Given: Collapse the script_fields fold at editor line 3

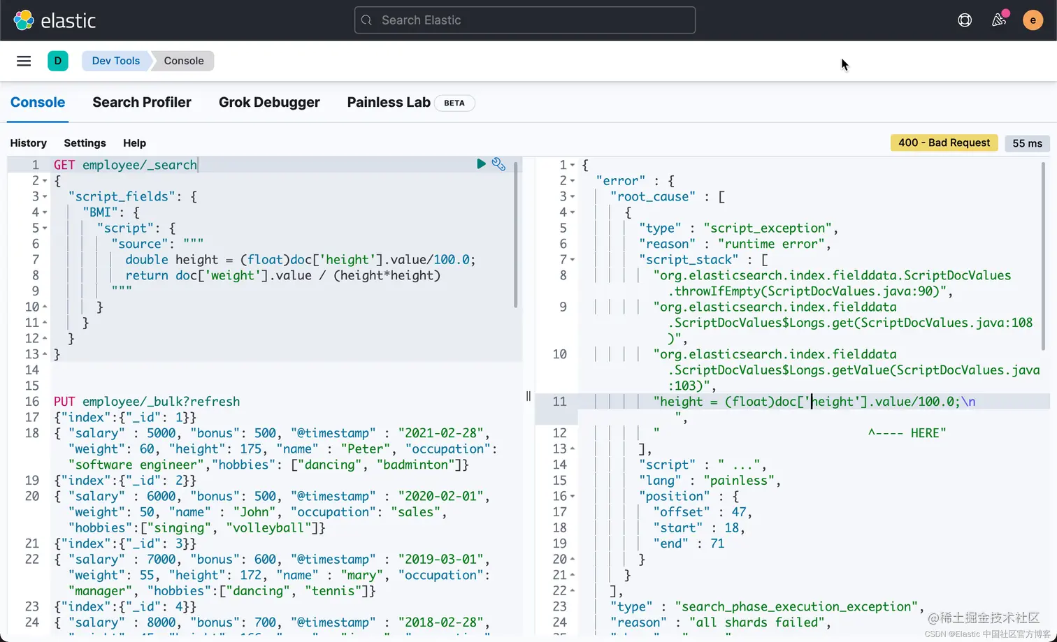Looking at the screenshot, I should click(x=45, y=197).
